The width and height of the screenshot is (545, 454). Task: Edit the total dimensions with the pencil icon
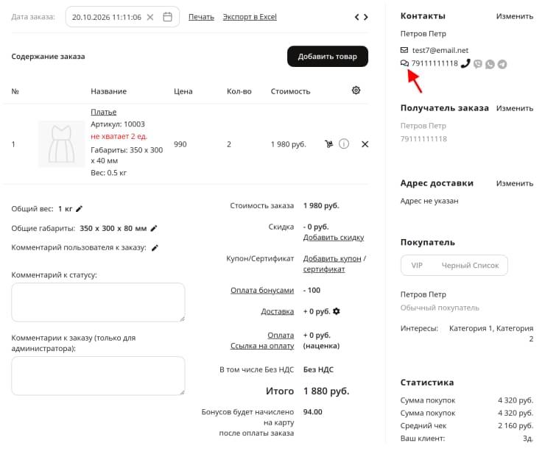tap(154, 228)
